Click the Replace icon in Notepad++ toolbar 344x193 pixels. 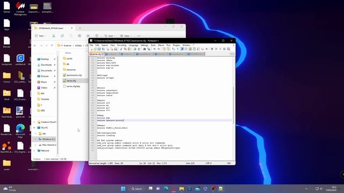click(148, 49)
